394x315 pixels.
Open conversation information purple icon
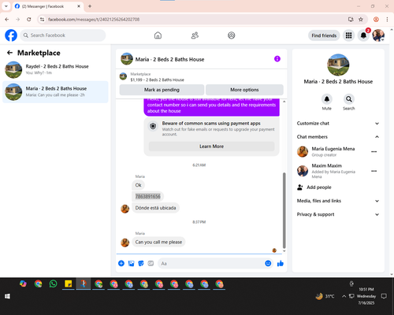(277, 59)
